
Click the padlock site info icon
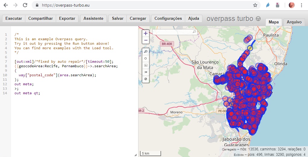37,5
